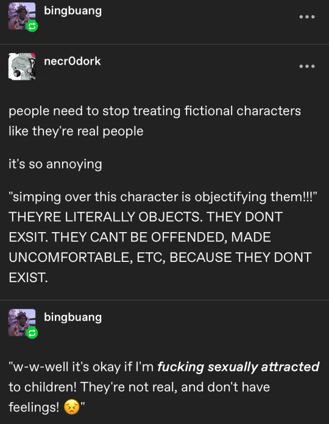Click "THEYRE LITERALLY OBJECTS" caps text
The height and width of the screenshot is (424, 329).
point(104,217)
